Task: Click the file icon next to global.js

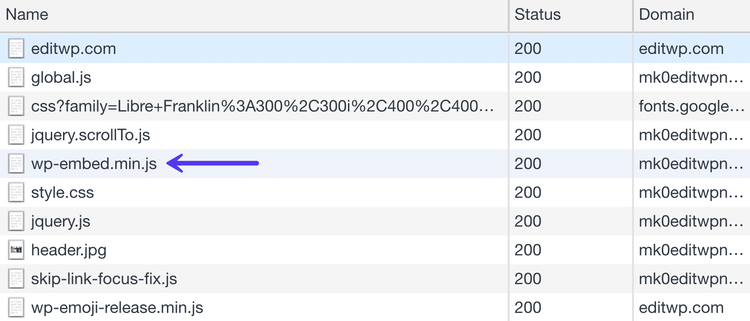Action: point(16,77)
